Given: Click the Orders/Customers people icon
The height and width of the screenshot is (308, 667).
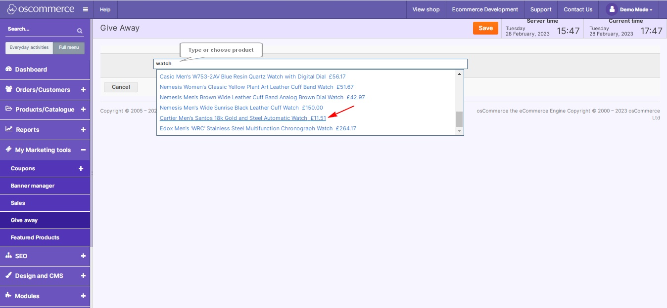Looking at the screenshot, I should pos(9,89).
